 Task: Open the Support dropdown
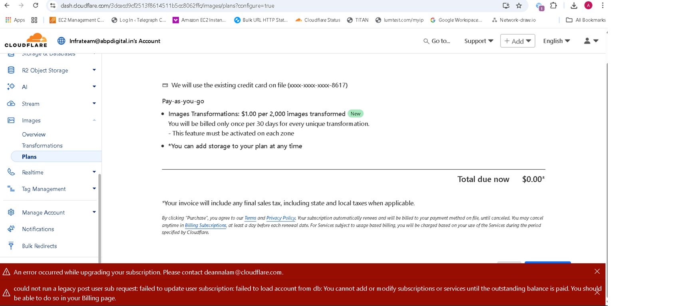[x=479, y=41]
